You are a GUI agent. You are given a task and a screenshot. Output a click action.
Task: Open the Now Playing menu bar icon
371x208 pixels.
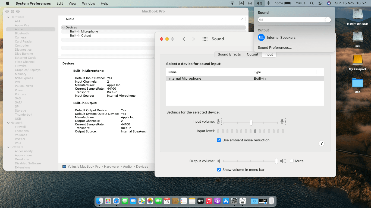coord(250,3)
